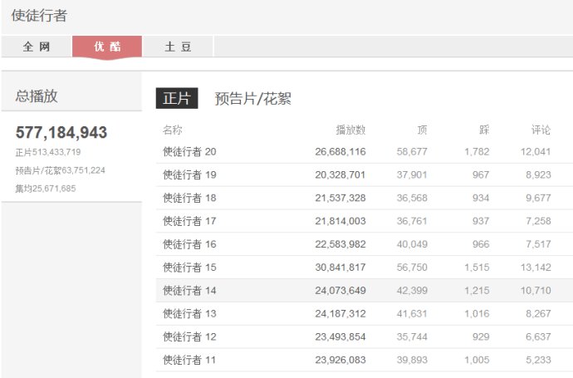Switch to 预告片/花絮 section
The image size is (573, 378).
click(253, 98)
